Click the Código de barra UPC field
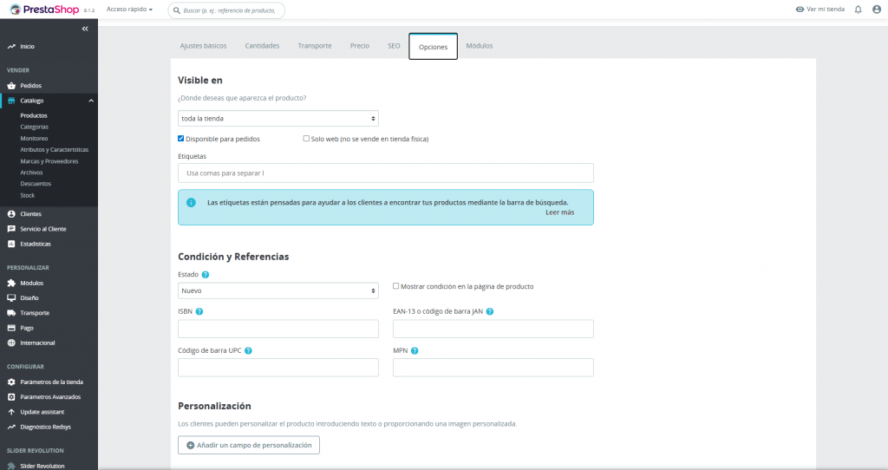The width and height of the screenshot is (888, 470). coord(278,368)
